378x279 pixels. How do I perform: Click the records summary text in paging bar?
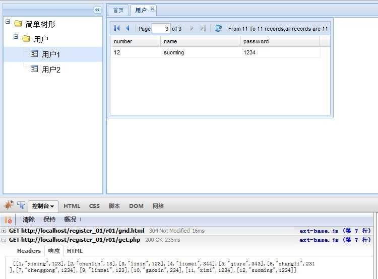coord(278,29)
